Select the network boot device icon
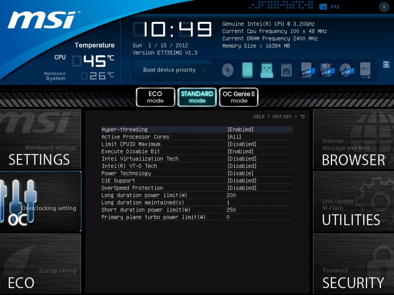The image size is (394, 295). 286,70
